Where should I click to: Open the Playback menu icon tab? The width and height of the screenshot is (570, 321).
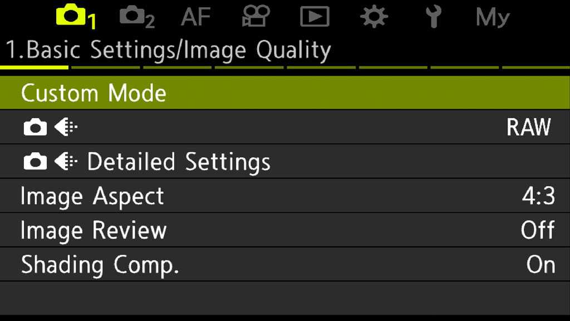[x=315, y=17]
